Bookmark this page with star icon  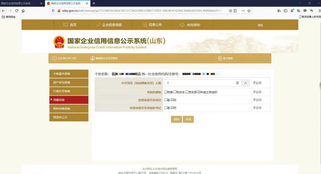click(249, 11)
